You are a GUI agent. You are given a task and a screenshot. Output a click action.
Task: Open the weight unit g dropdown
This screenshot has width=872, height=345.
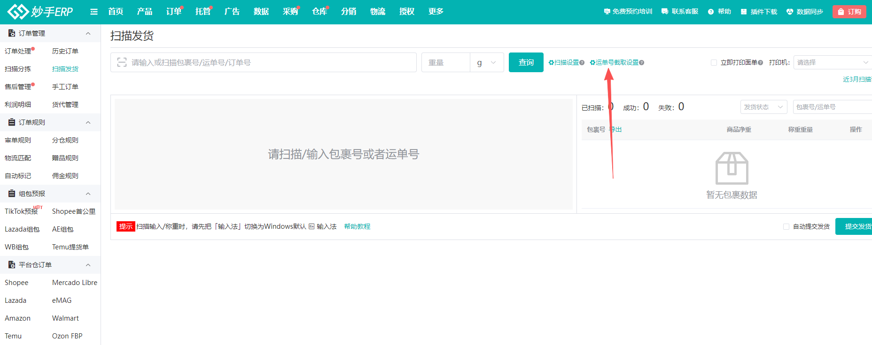[487, 62]
